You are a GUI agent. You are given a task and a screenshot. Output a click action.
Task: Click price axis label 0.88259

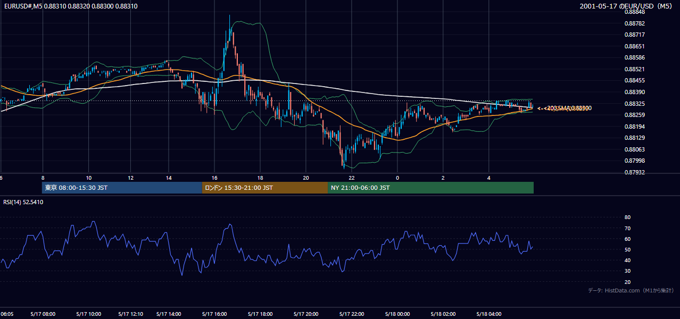[x=634, y=115]
